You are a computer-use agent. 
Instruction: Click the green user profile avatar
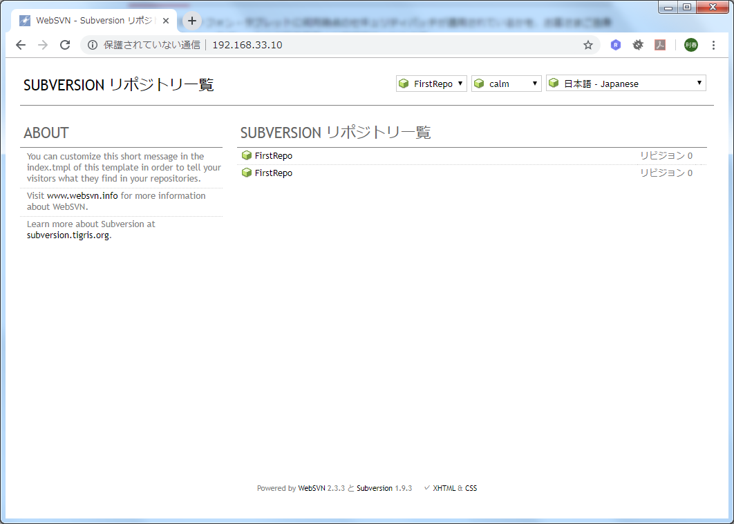691,45
